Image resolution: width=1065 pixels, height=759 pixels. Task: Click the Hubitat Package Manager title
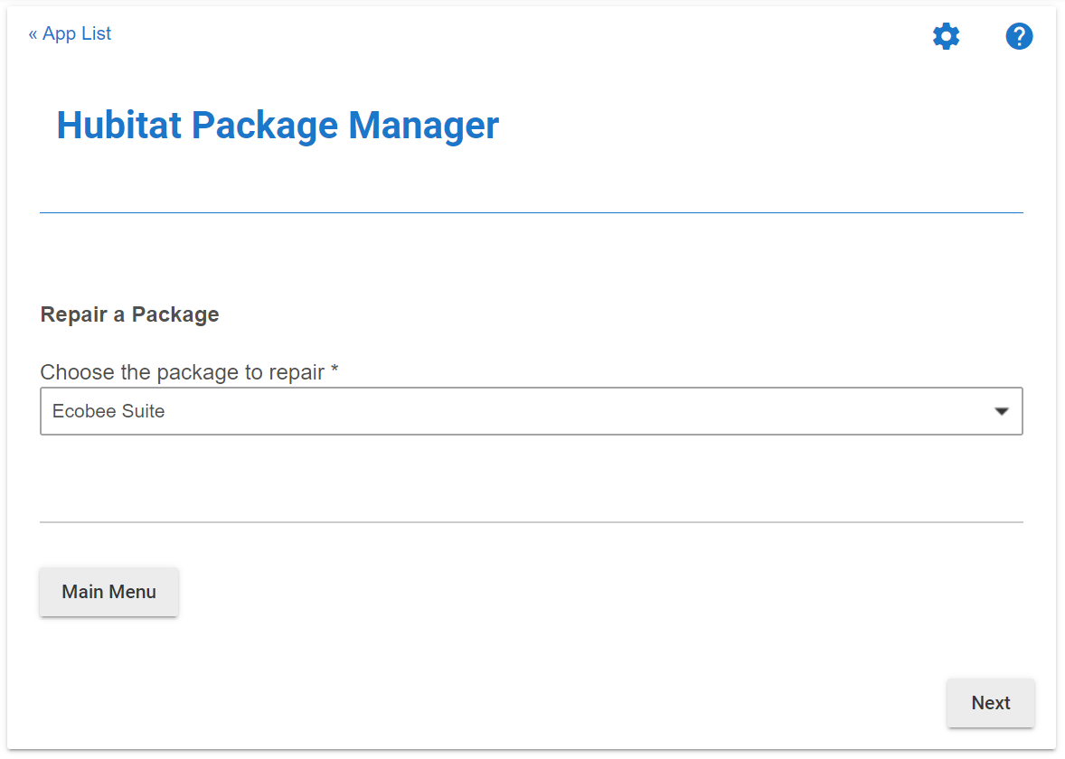[278, 126]
